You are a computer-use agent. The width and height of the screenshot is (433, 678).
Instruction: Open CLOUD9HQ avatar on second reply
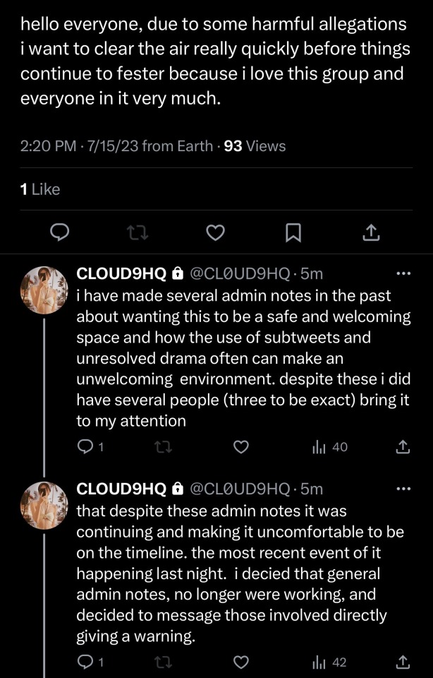pyautogui.click(x=44, y=505)
